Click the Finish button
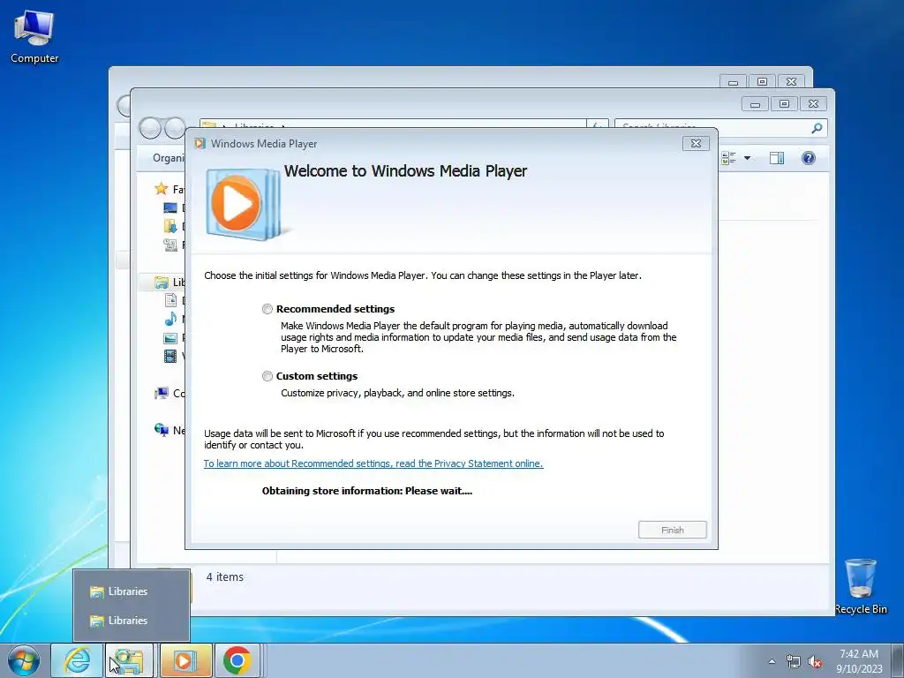The image size is (904, 678). tap(672, 530)
